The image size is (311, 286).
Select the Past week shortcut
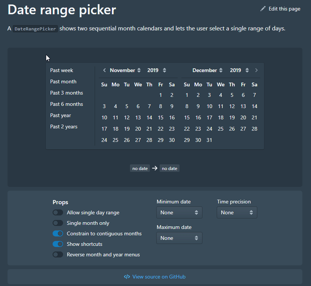[x=61, y=70]
